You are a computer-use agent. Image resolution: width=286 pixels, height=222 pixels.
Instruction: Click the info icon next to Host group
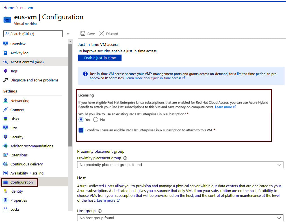tap(99, 211)
